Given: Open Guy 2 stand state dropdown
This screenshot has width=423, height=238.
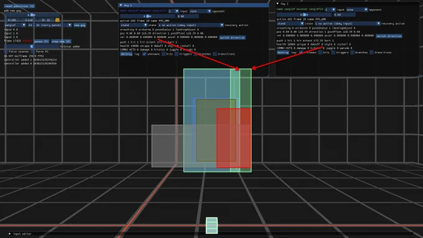Looking at the screenshot, I should (291, 24).
